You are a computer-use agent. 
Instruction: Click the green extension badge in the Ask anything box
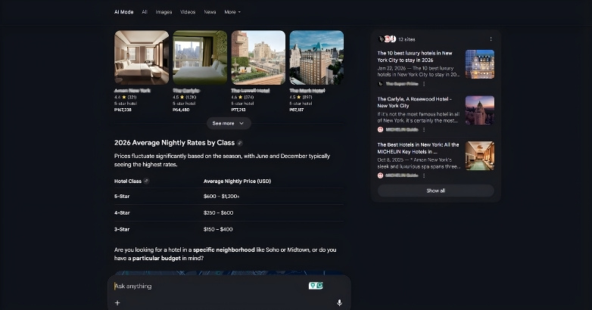pos(316,286)
